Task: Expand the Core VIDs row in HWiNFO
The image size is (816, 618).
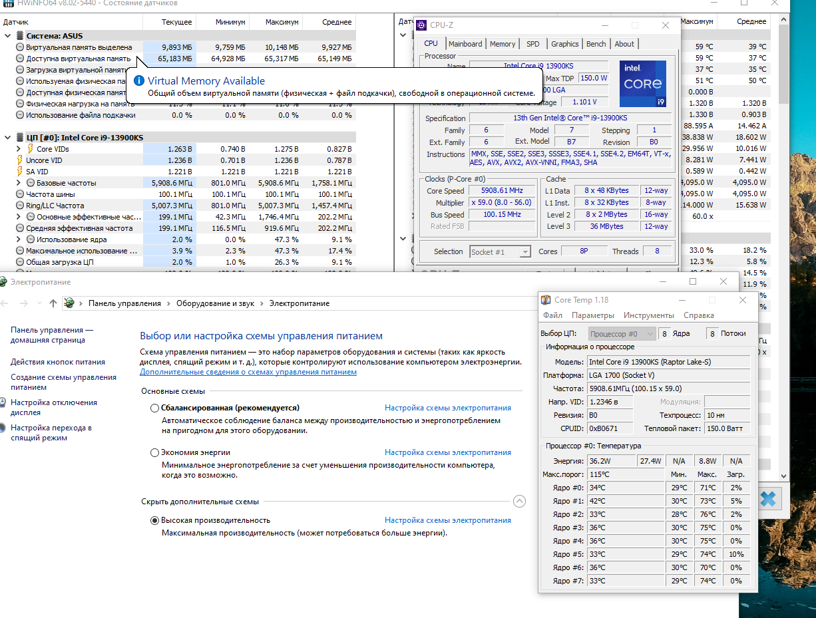Action: pyautogui.click(x=19, y=149)
